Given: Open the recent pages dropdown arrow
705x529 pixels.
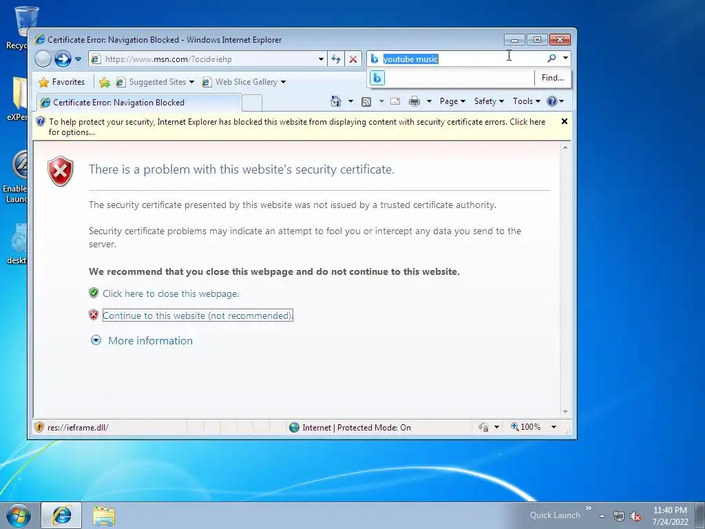Looking at the screenshot, I should (78, 59).
